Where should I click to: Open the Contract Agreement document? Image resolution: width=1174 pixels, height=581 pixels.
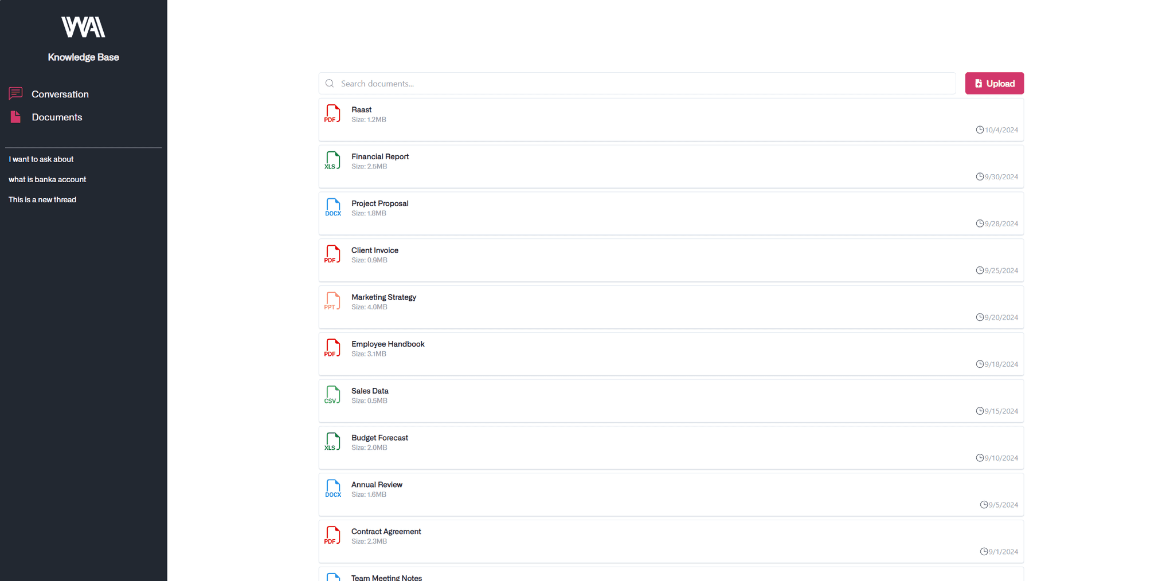point(386,532)
